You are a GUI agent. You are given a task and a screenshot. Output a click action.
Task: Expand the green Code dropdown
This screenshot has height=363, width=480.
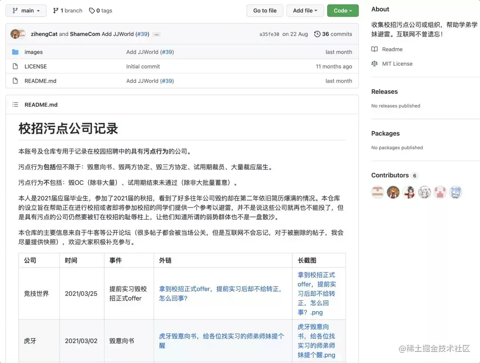[x=343, y=10]
